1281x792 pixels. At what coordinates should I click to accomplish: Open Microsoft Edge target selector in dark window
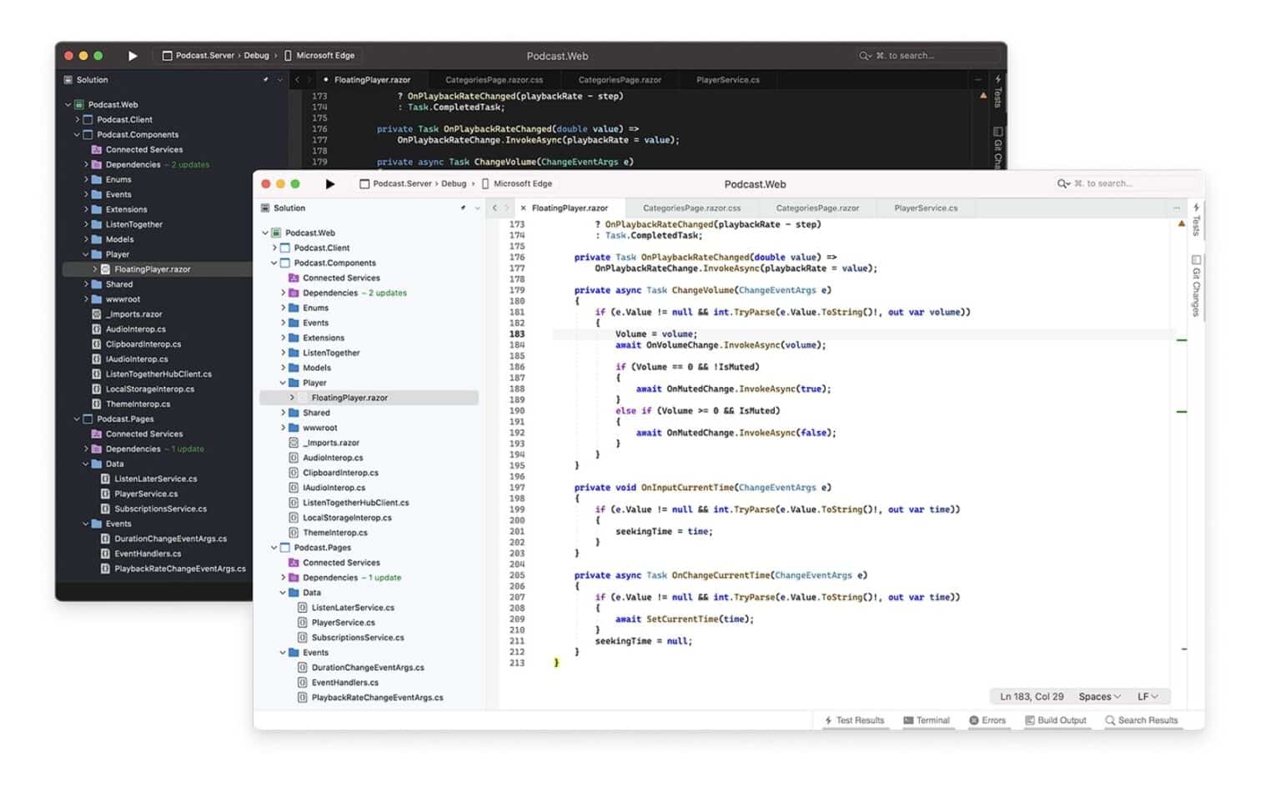click(319, 56)
